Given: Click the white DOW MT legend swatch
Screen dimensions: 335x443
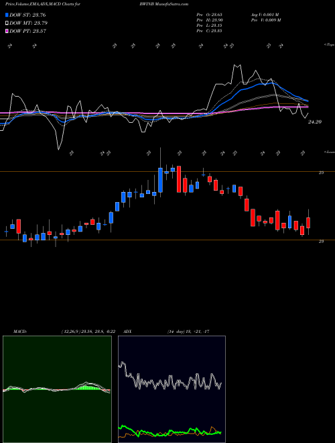Looking at the screenshot, I should click(x=7, y=23).
